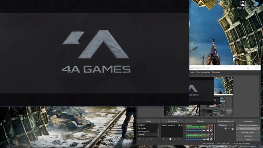The height and width of the screenshot is (148, 263).
Task: Open the transition type dropdown
Action: tap(226, 125)
